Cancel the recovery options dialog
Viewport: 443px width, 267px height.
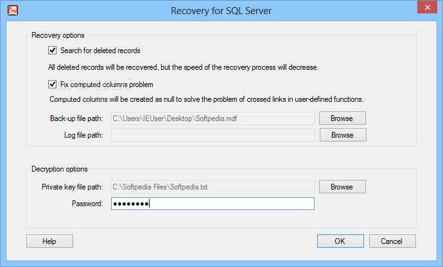click(392, 241)
